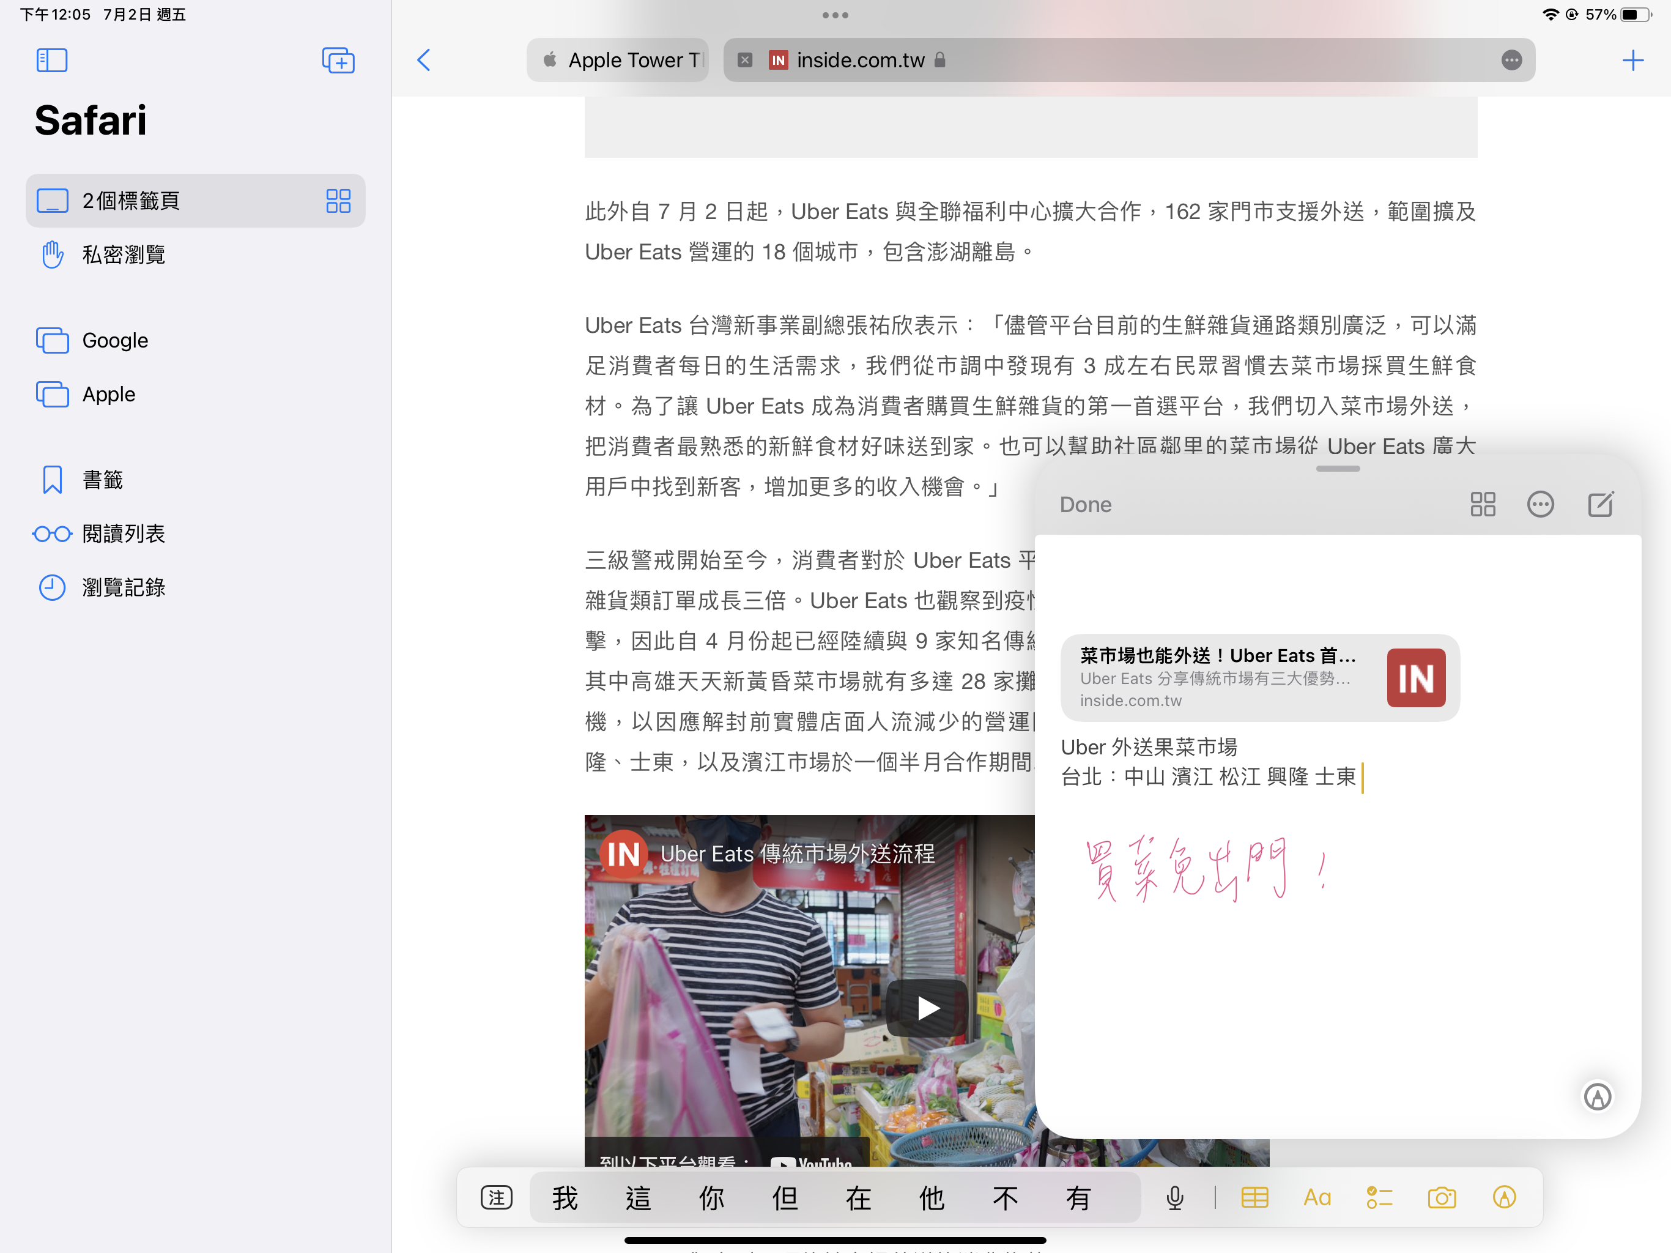Viewport: 1671px width, 1253px height.
Task: Play the Uber Eats market delivery video
Action: (927, 1008)
